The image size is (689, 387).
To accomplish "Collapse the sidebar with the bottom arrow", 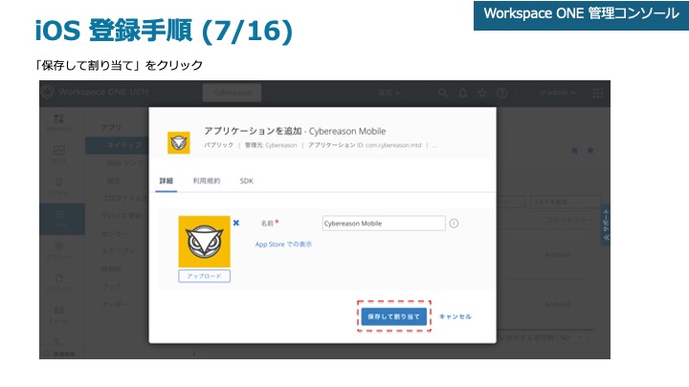I will coord(194,354).
